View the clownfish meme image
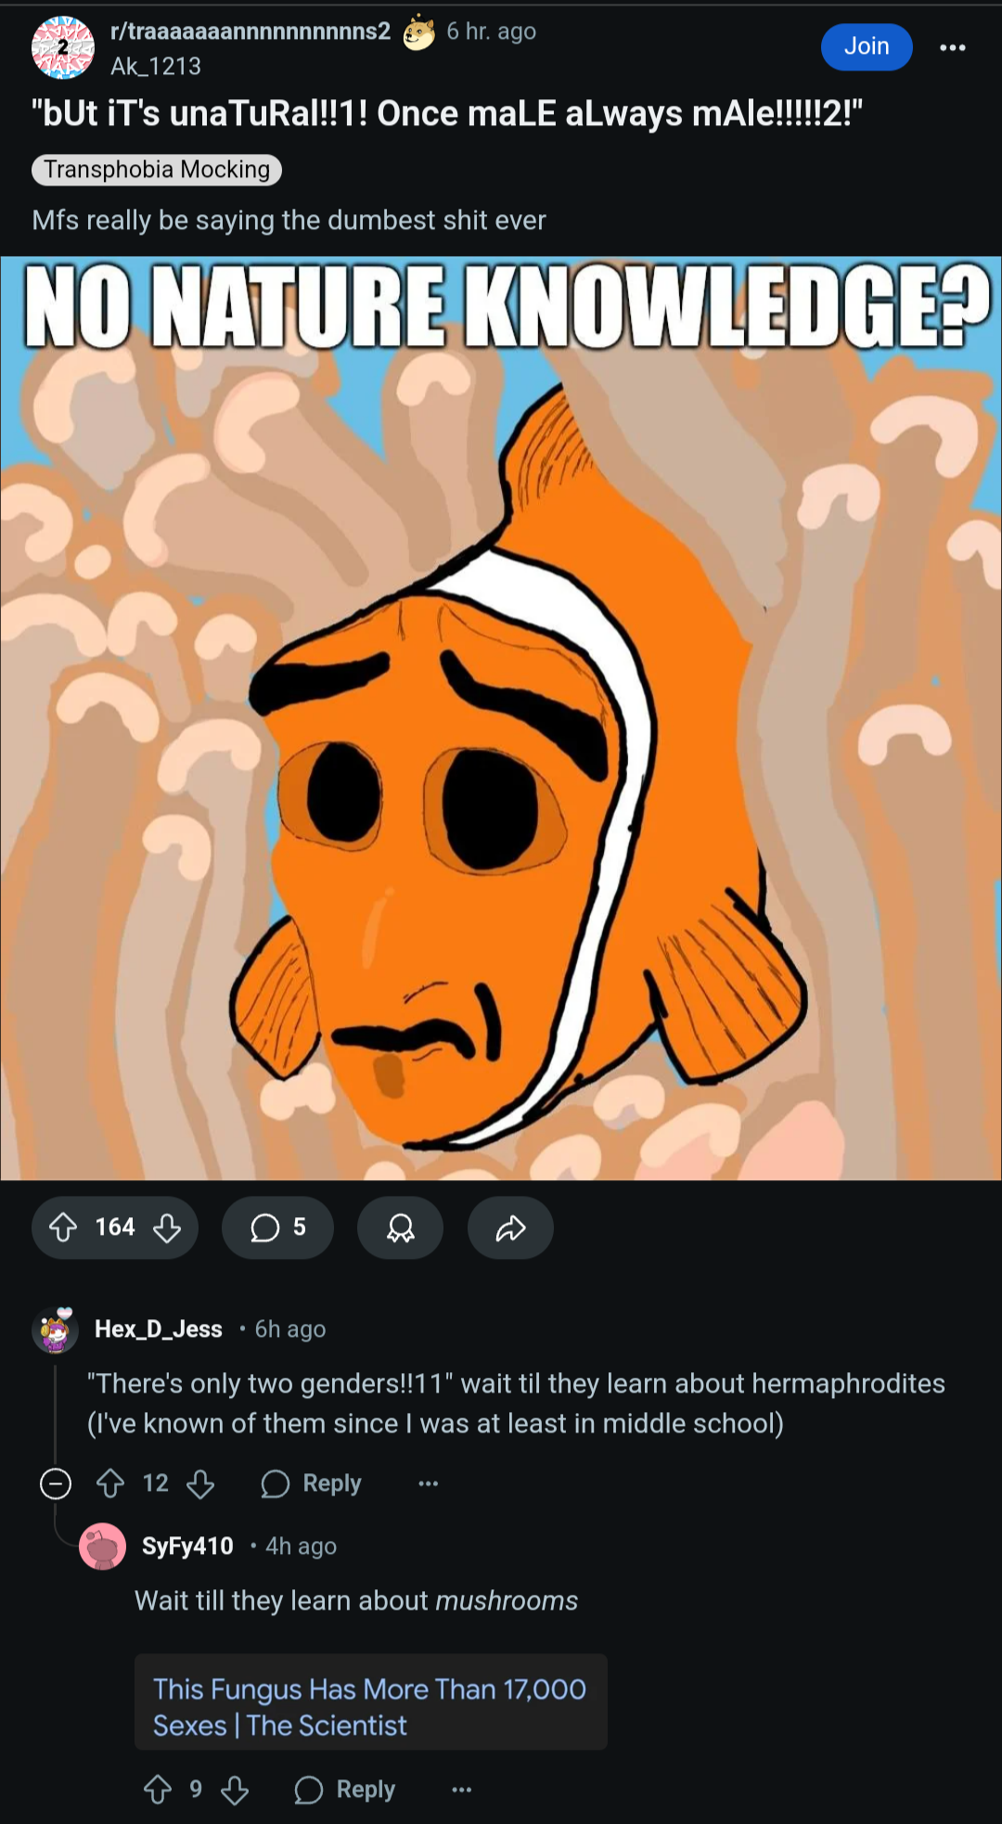 point(501,718)
